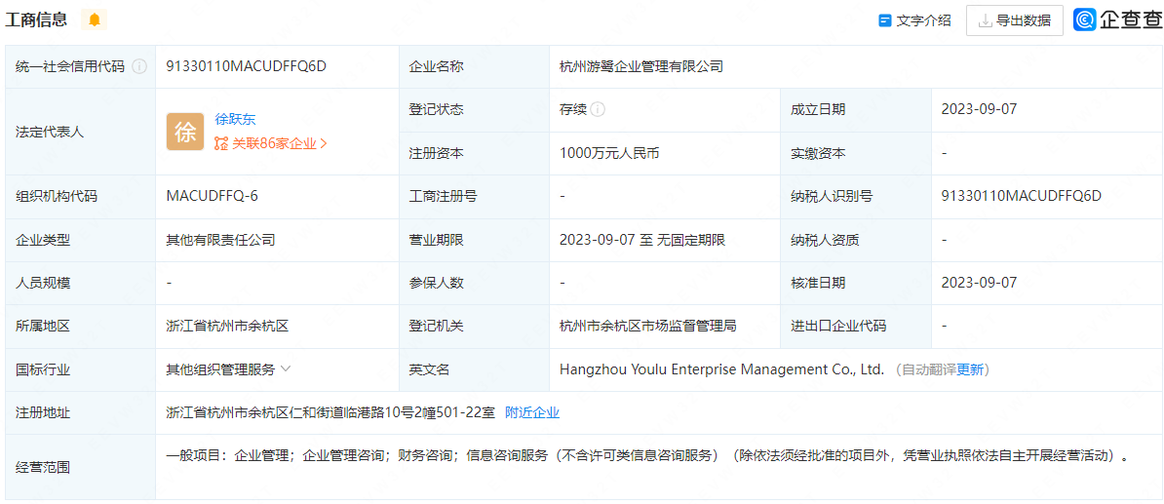Viewport: 1164px width, 504px height.
Task: Select the registered address text
Action: (x=330, y=412)
